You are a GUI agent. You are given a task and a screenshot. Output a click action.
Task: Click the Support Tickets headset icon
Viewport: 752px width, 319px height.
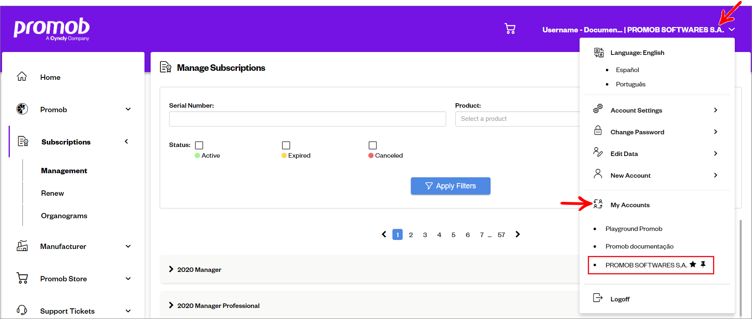tap(22, 310)
